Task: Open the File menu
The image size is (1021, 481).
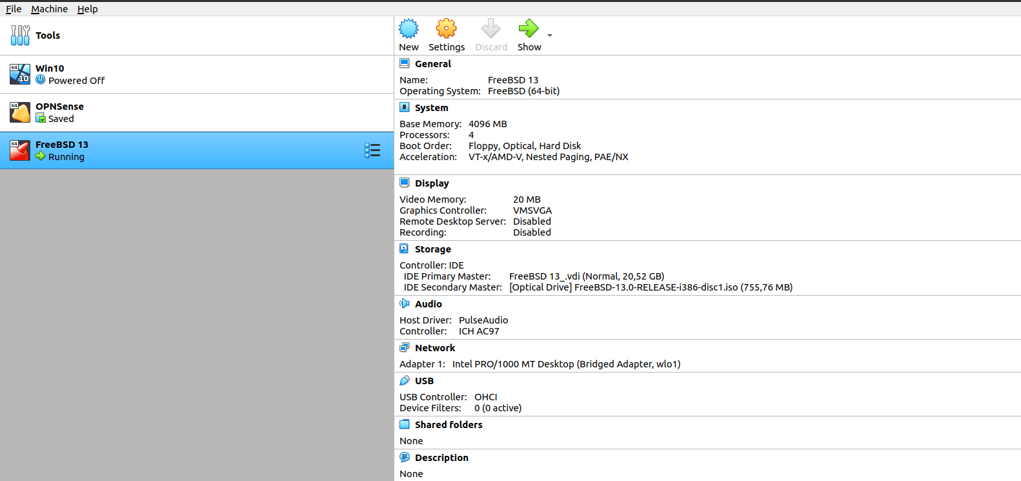Action: pyautogui.click(x=14, y=9)
